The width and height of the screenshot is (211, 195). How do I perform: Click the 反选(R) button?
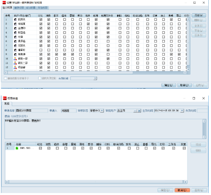click(199, 35)
